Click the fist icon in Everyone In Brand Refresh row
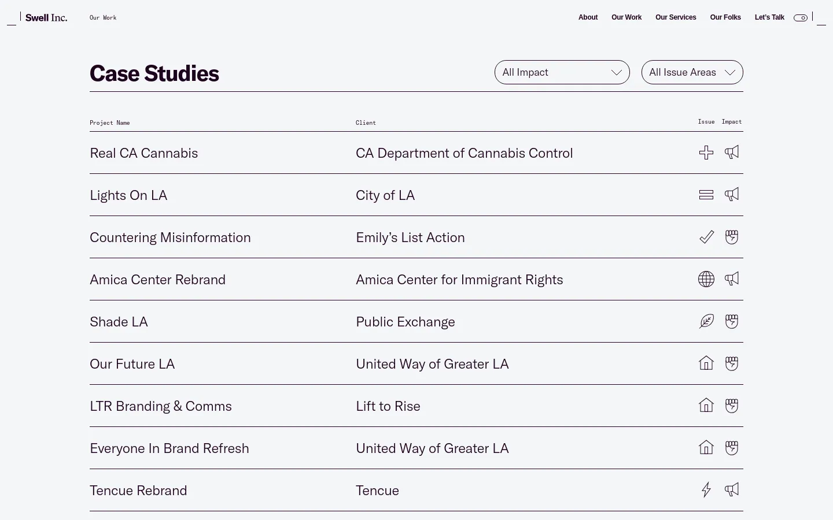This screenshot has height=520, width=833. click(732, 448)
